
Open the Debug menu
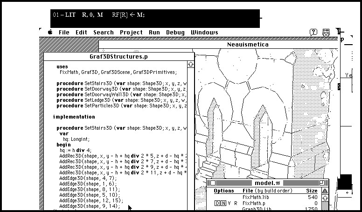(x=175, y=33)
